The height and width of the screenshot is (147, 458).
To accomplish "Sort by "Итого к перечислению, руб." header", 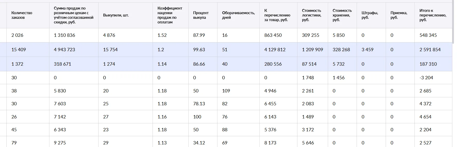I will [x=433, y=15].
